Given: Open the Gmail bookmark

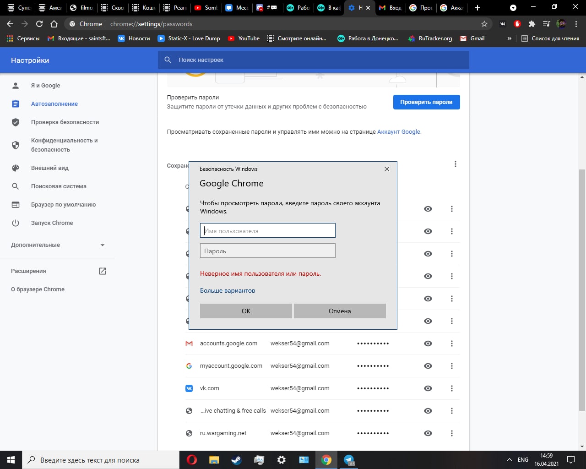Looking at the screenshot, I should point(472,38).
